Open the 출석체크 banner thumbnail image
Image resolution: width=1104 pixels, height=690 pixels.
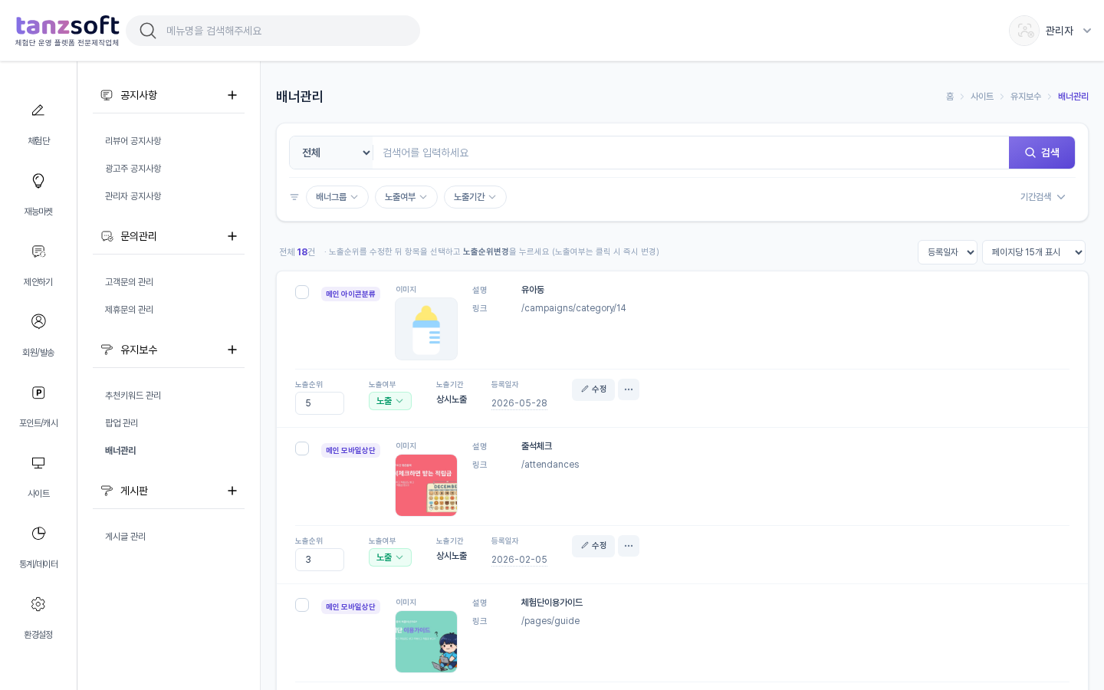[x=426, y=485]
